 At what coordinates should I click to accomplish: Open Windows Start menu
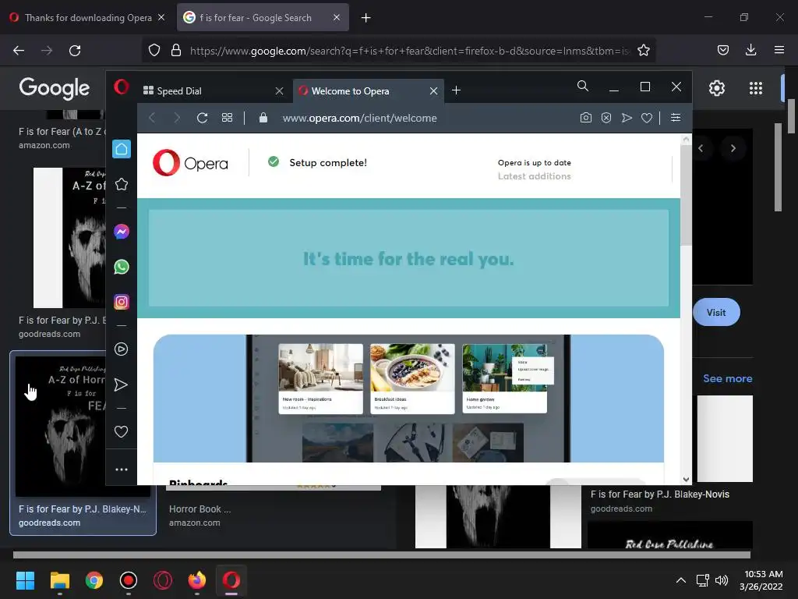point(25,580)
